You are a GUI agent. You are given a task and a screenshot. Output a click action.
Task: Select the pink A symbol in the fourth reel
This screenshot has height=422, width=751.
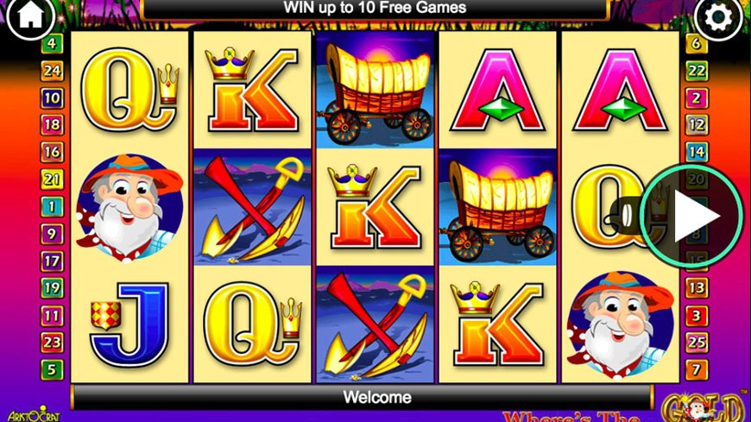click(497, 90)
